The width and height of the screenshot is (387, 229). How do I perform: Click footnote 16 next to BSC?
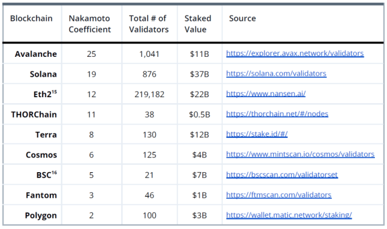[54, 173]
